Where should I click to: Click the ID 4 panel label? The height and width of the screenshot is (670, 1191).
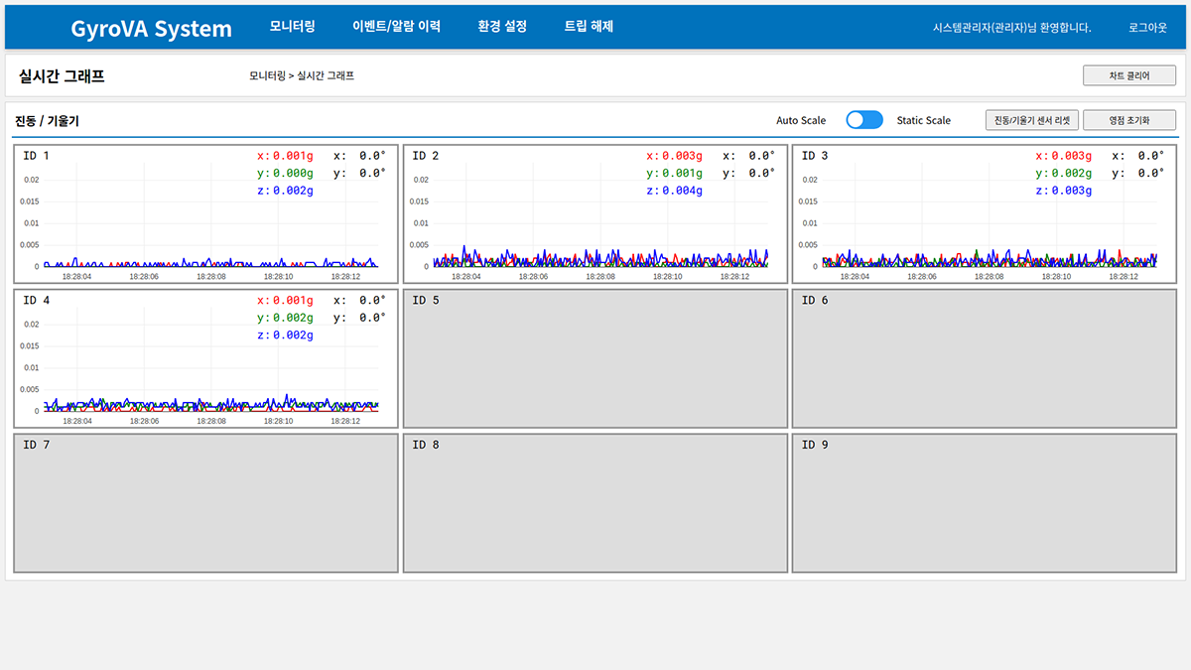(36, 300)
